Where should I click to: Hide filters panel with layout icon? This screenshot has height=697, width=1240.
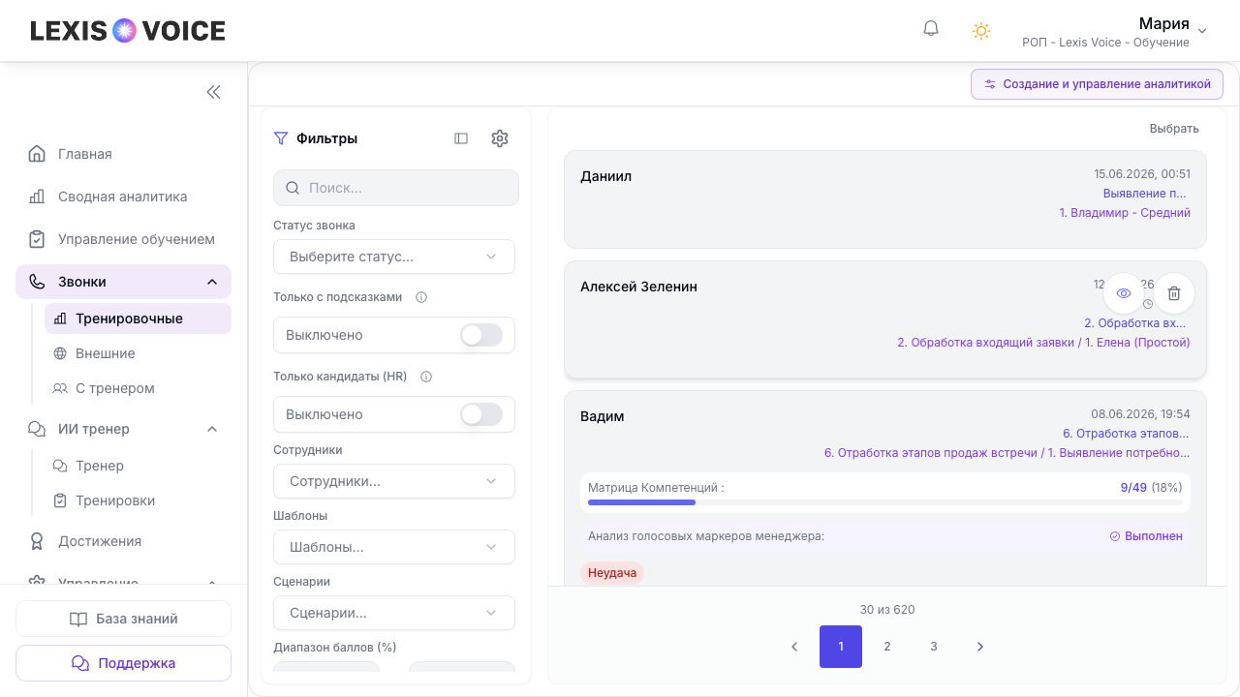pos(461,138)
